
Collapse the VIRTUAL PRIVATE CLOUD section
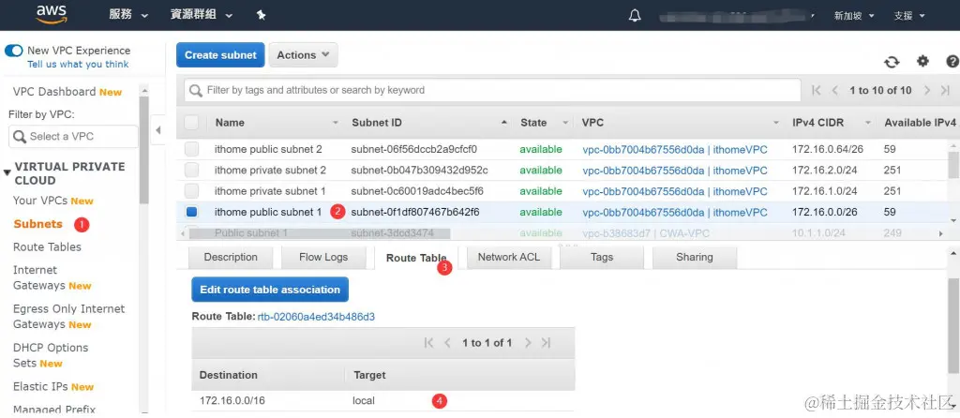(7, 173)
